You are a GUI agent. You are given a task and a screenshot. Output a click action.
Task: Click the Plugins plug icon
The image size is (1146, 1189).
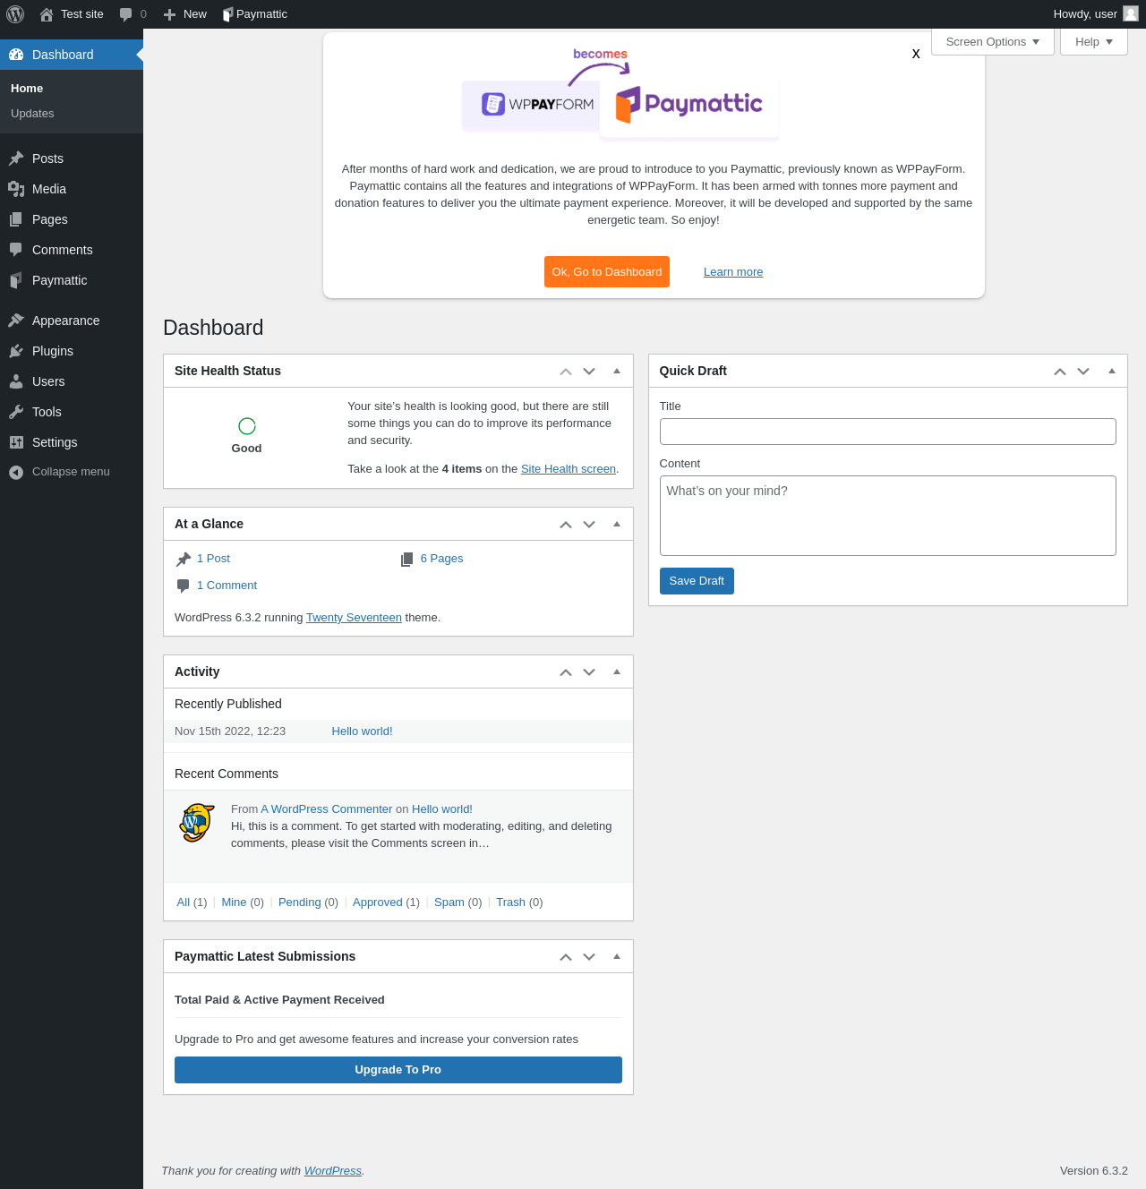(16, 351)
